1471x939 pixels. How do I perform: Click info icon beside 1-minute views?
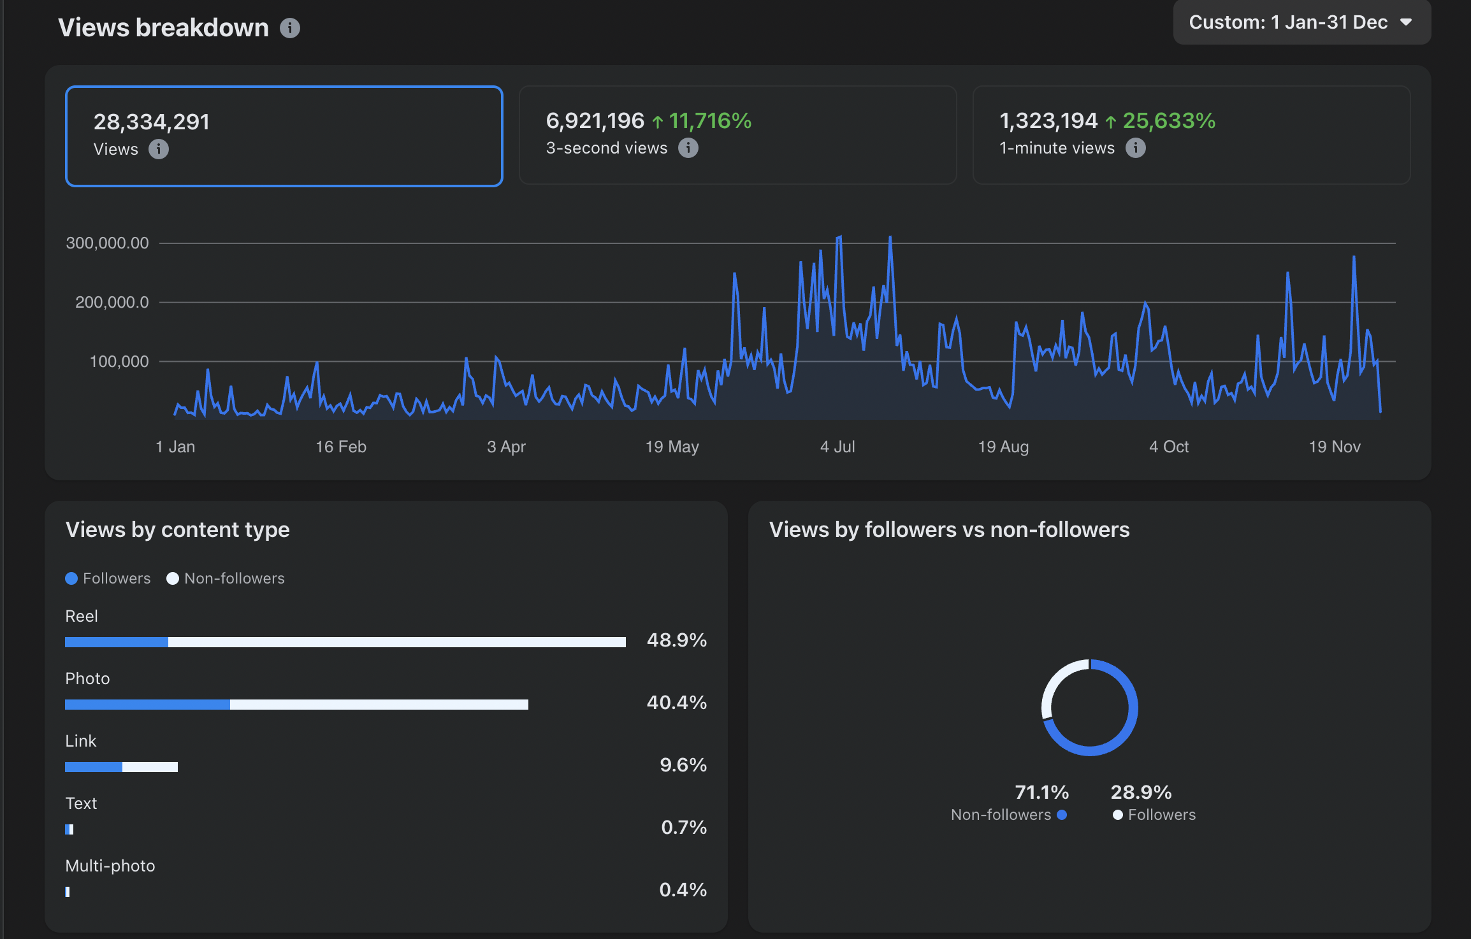1136,148
